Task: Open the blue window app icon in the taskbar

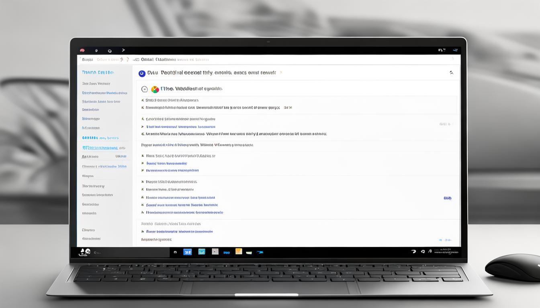Action: click(187, 252)
